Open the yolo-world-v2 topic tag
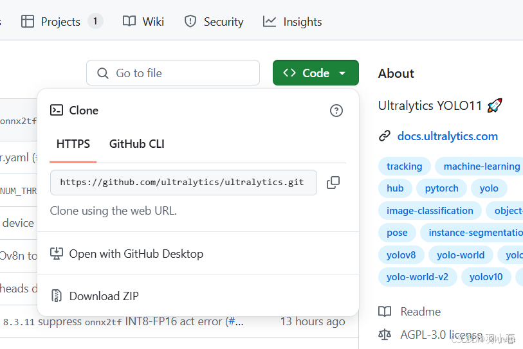The width and height of the screenshot is (523, 349). [417, 277]
